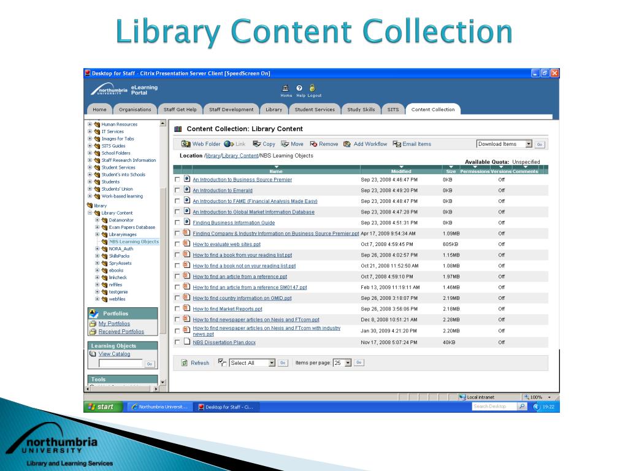Viewport: 628px width, 471px height.
Task: Open the Items per page dropdown
Action: (342, 363)
